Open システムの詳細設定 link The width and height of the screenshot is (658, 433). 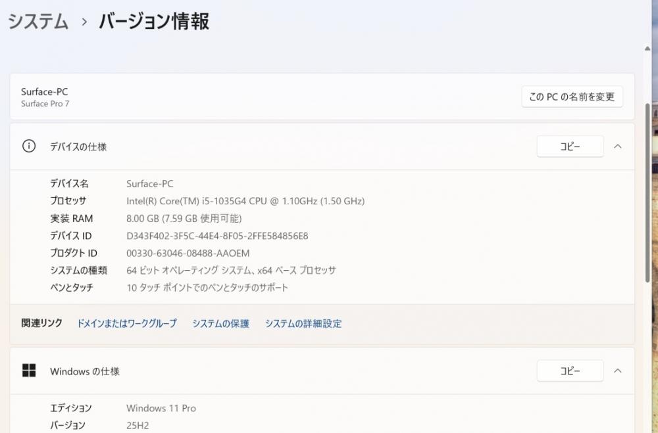(x=303, y=323)
